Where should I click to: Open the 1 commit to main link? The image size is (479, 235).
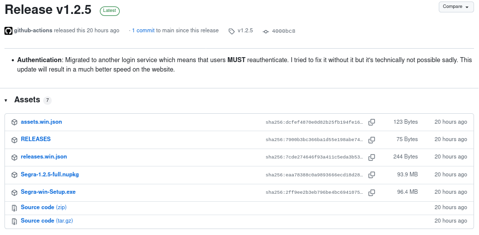[x=143, y=30]
